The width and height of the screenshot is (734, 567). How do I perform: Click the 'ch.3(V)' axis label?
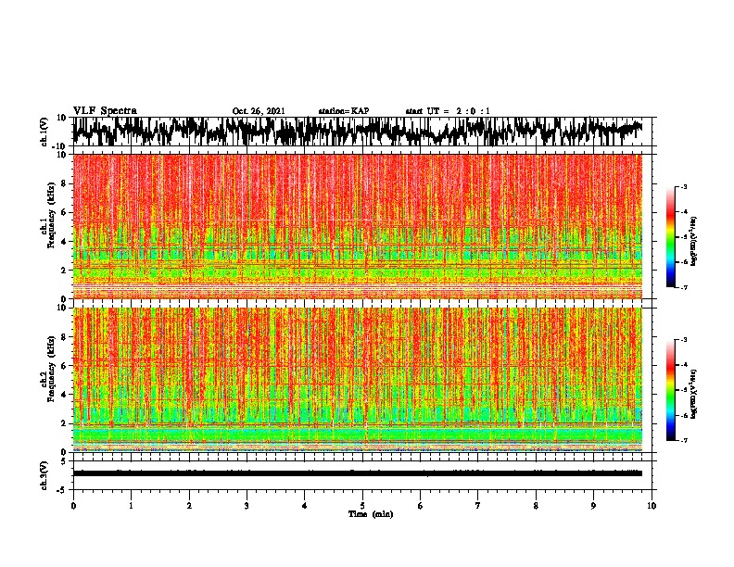coord(44,475)
